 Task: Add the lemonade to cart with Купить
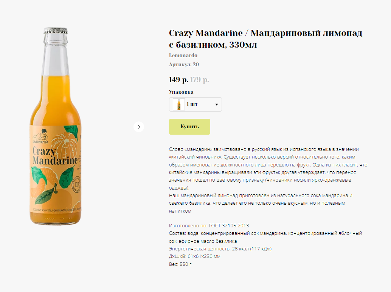189,127
